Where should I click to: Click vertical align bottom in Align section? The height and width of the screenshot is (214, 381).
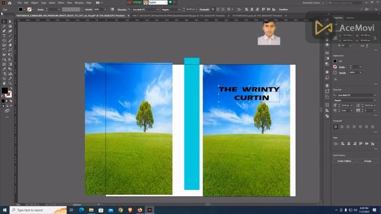tap(373, 144)
